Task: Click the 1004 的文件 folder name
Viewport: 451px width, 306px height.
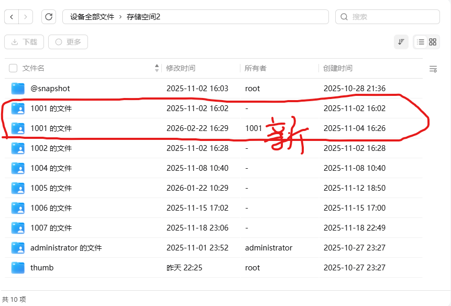Action: [x=51, y=168]
